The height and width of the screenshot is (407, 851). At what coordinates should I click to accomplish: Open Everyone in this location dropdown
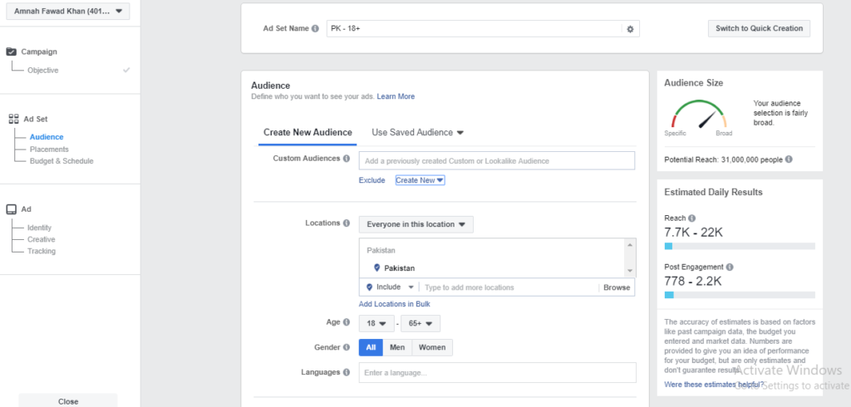[416, 224]
